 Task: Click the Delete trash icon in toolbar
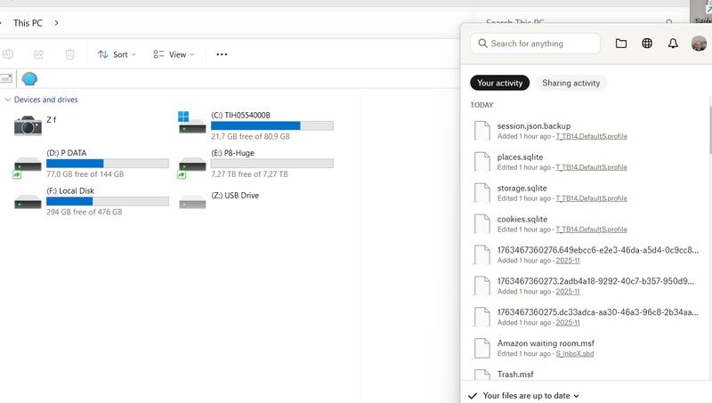[x=69, y=54]
